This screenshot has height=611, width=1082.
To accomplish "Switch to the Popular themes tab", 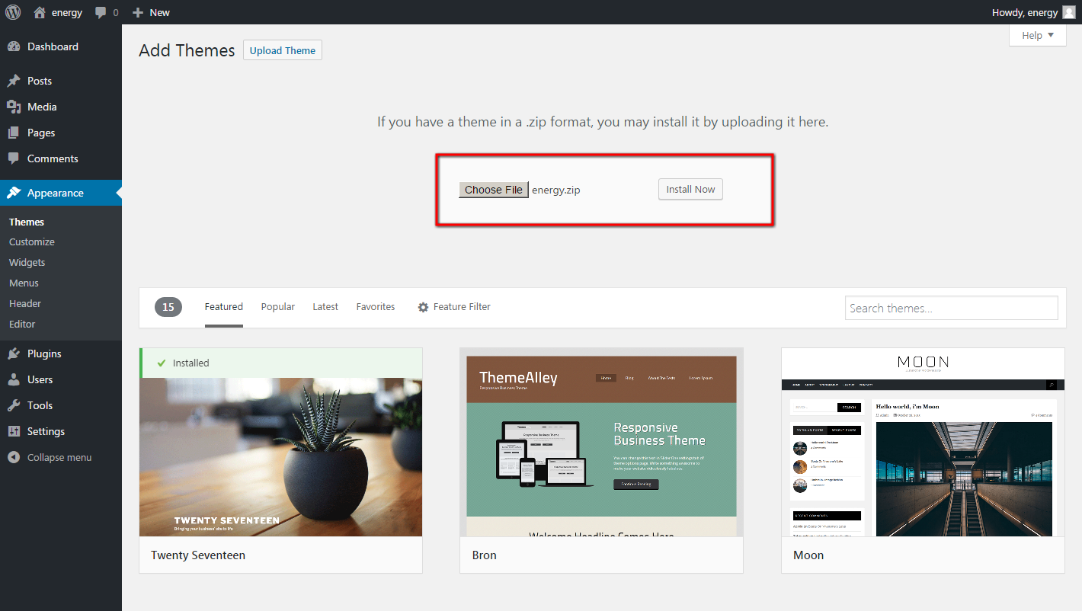I will 277,307.
